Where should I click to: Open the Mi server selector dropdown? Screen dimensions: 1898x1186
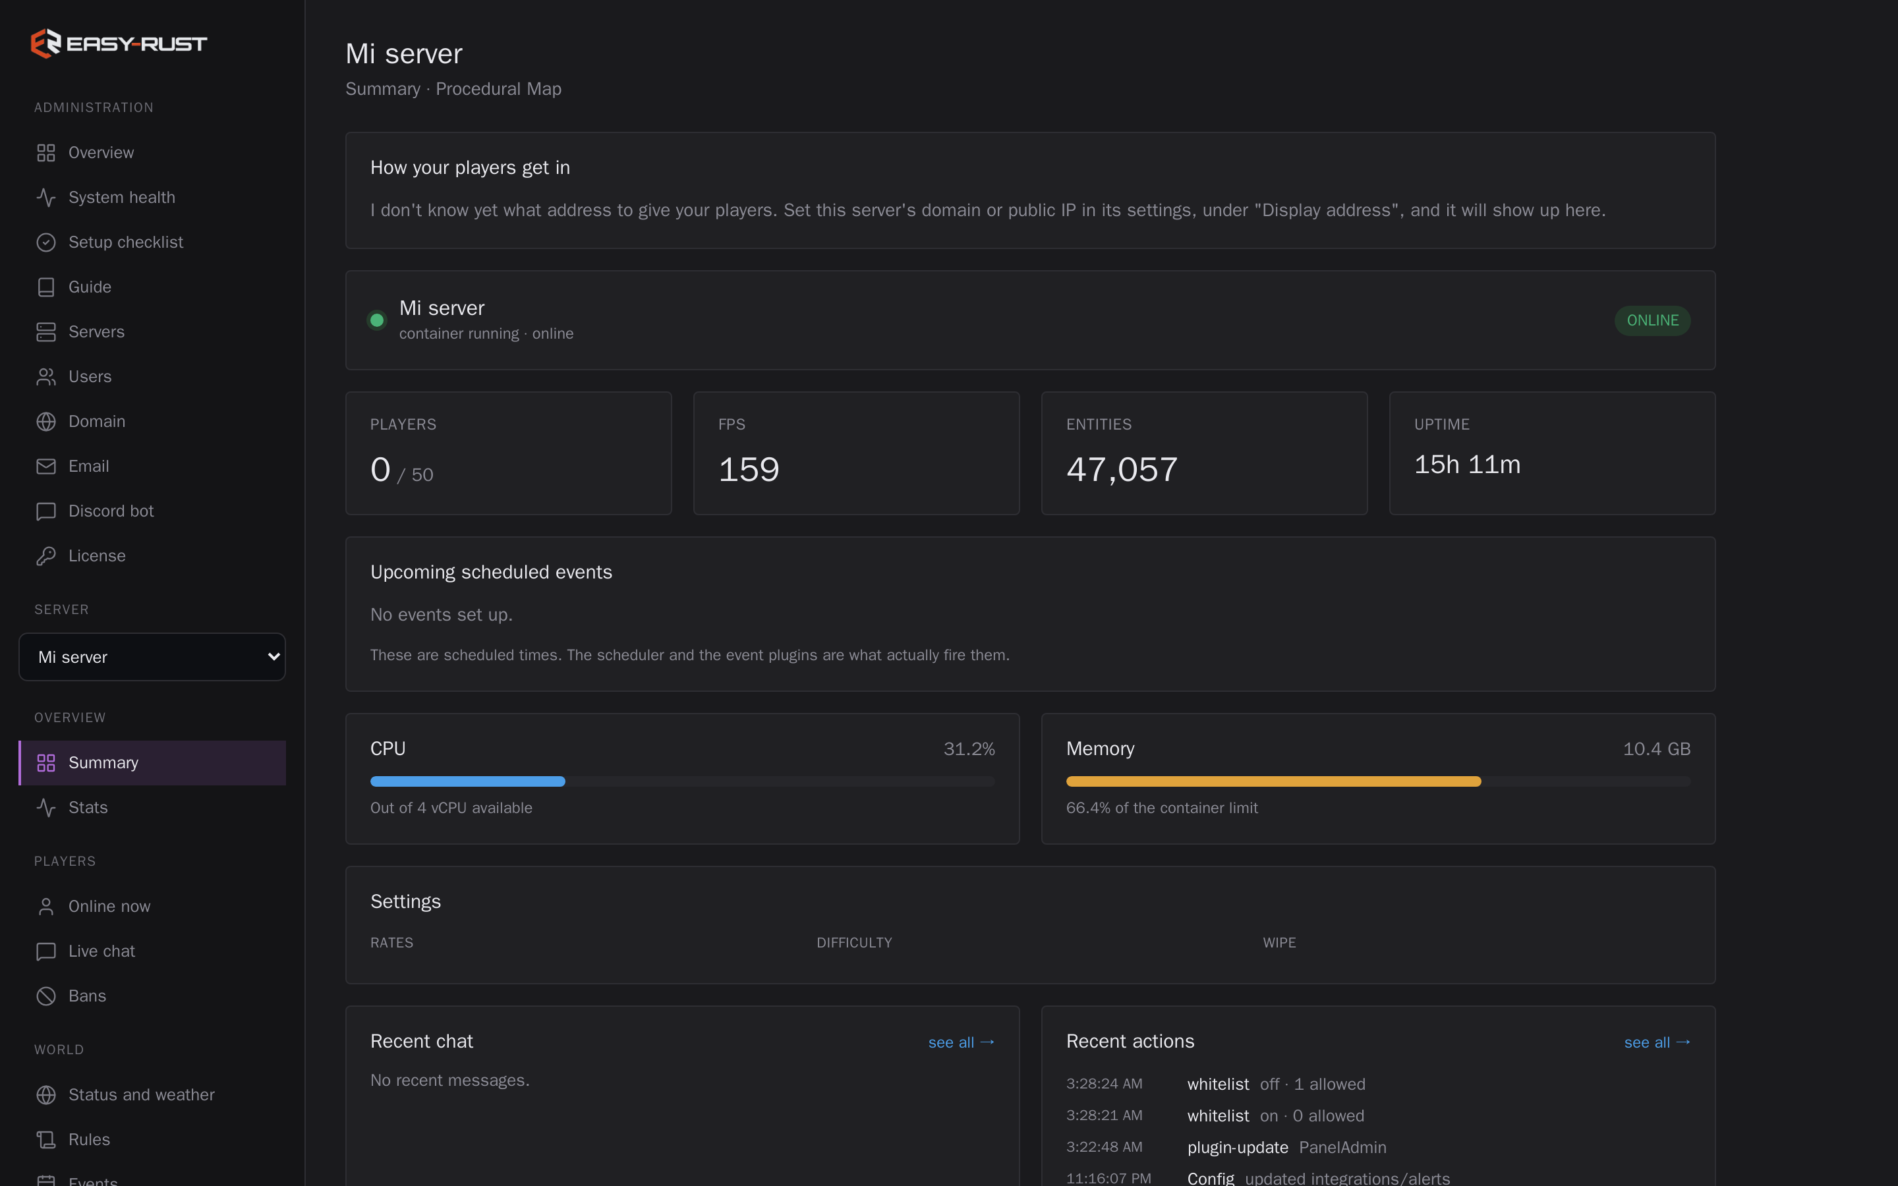[152, 656]
